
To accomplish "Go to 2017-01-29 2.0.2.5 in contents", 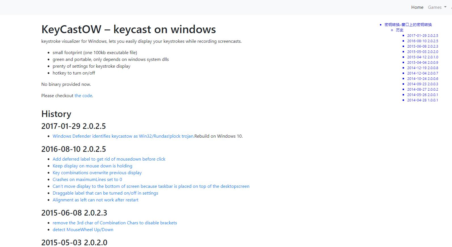I will (x=422, y=35).
